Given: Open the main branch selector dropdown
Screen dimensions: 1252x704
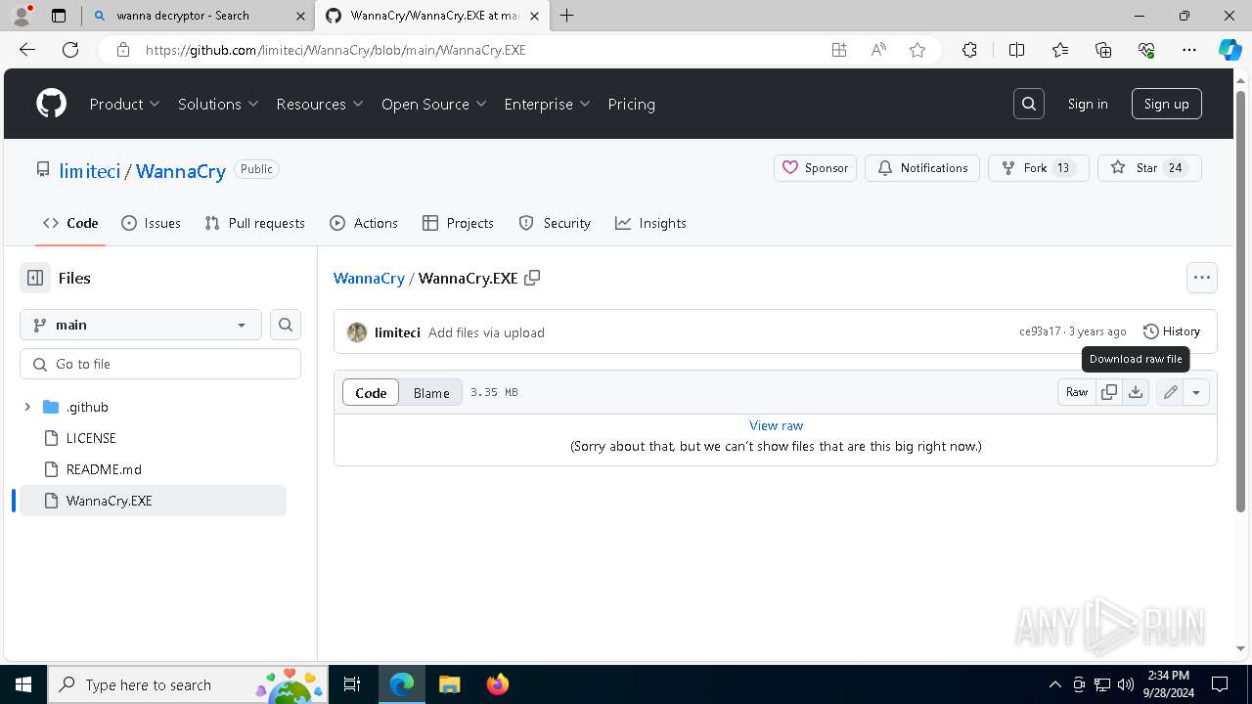Looking at the screenshot, I should click(141, 325).
